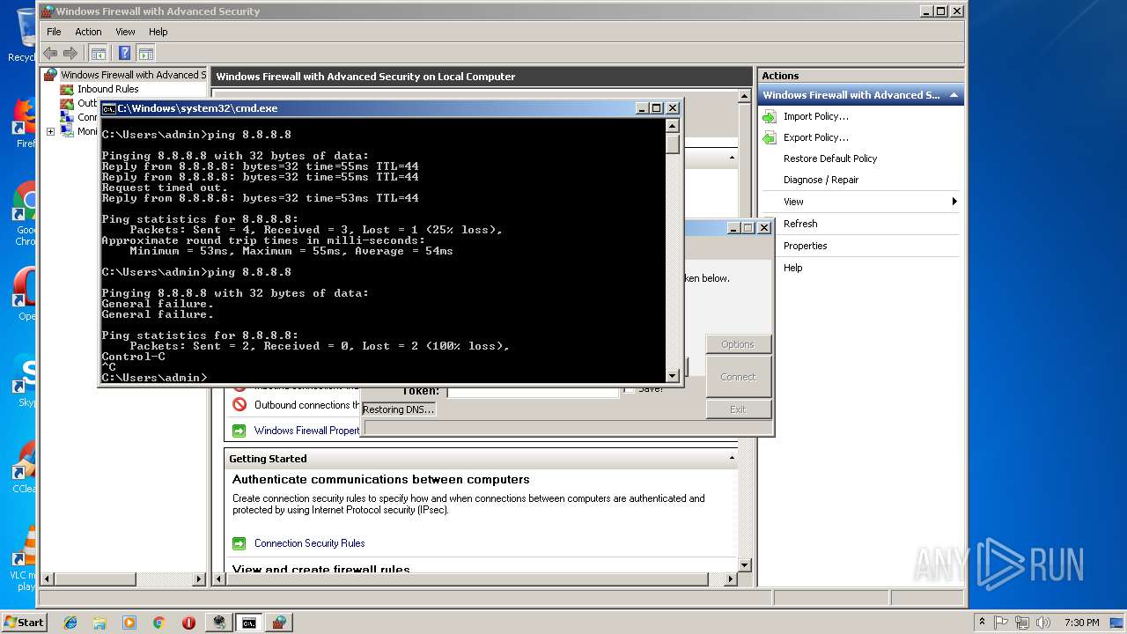Click the cmd scrollbar up arrow
The image size is (1127, 634).
click(x=673, y=126)
